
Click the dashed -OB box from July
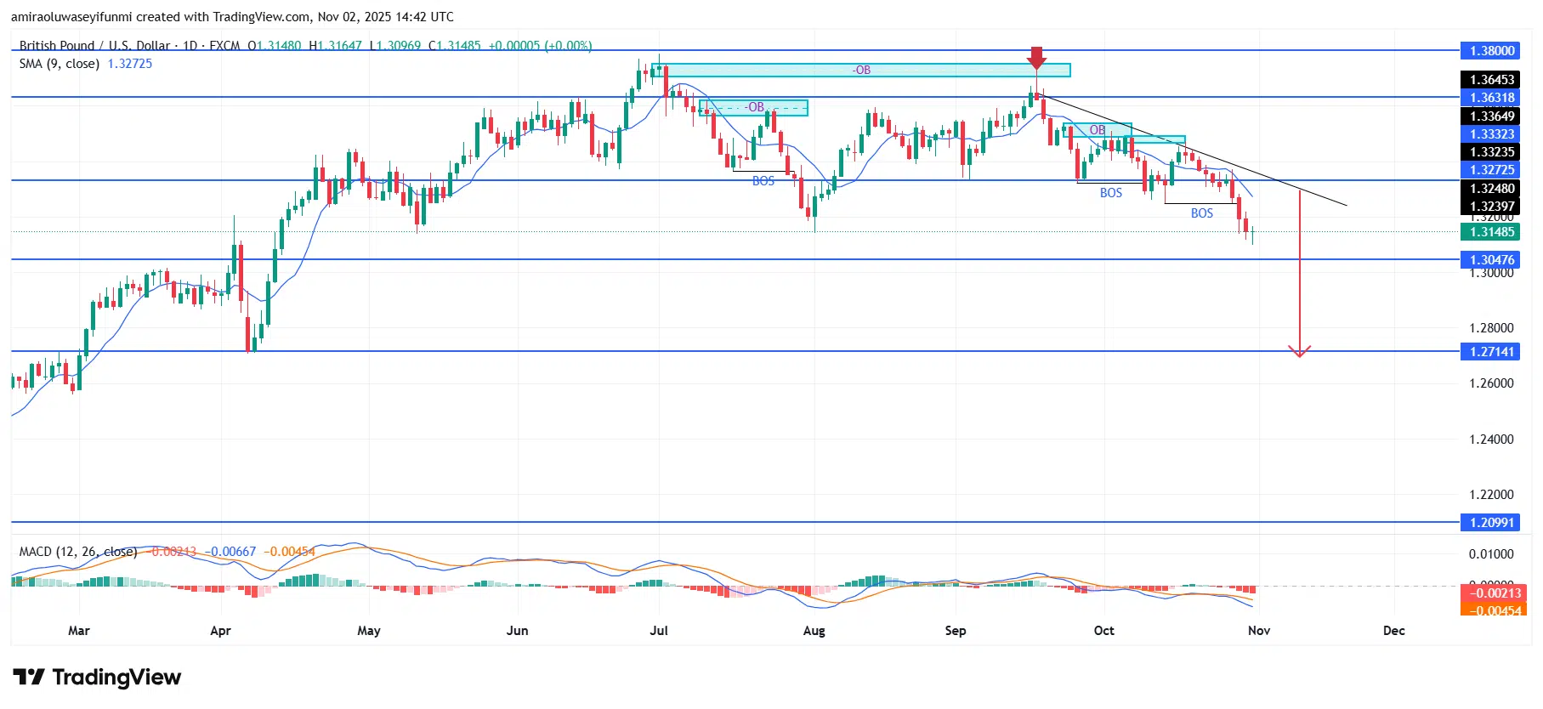(754, 108)
